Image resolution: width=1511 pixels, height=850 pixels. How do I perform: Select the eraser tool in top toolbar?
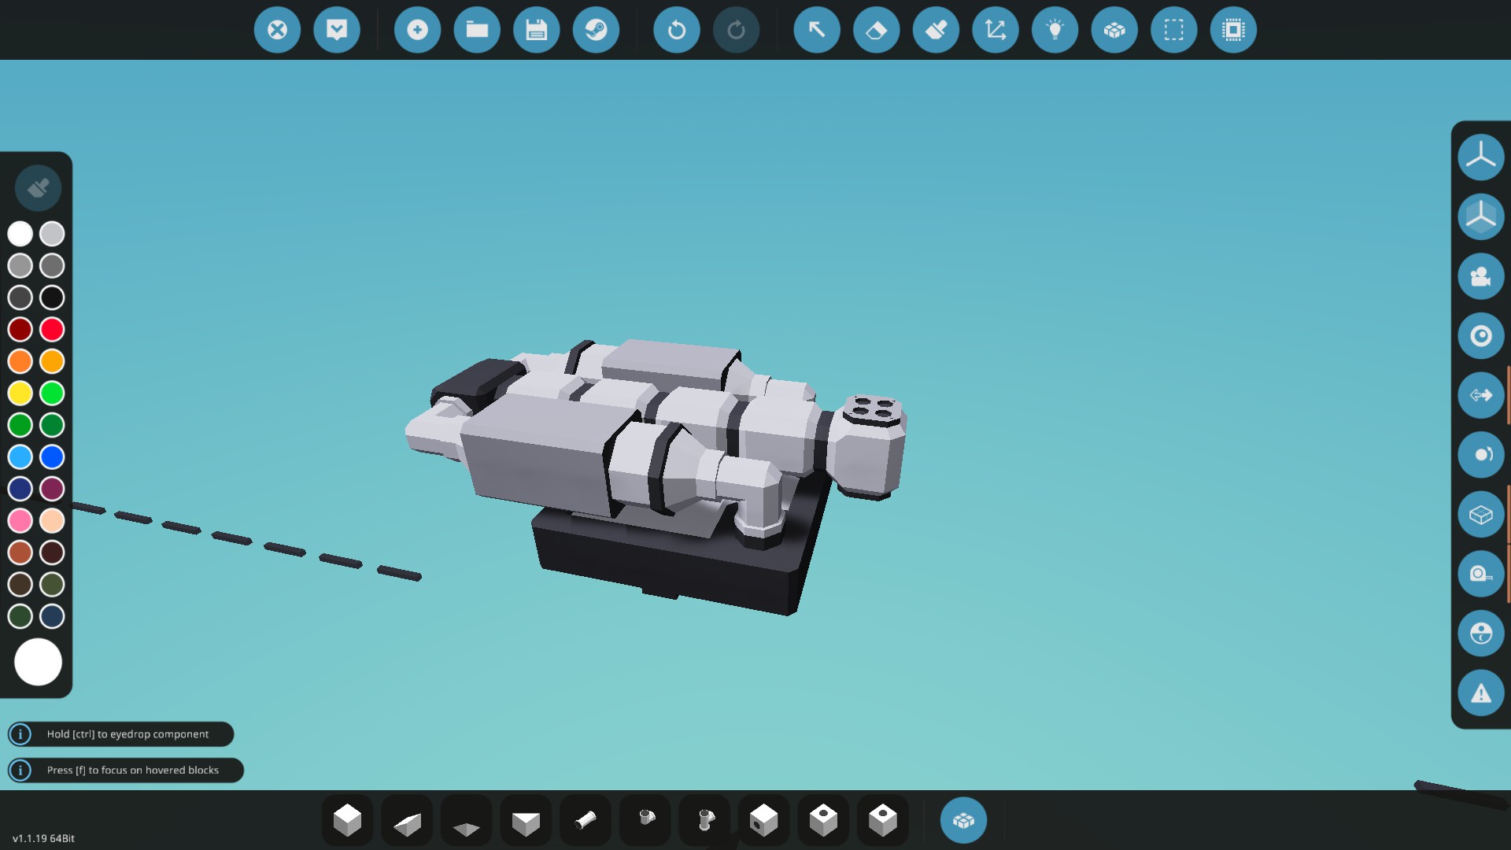pyautogui.click(x=876, y=30)
